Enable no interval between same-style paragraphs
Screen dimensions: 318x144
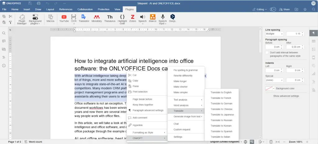(267, 53)
